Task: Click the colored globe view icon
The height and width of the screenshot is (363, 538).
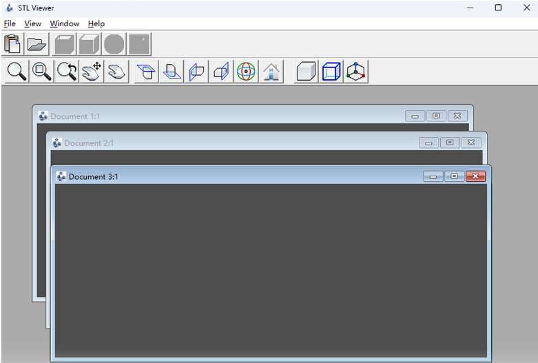Action: coord(246,71)
